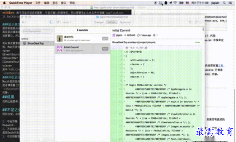Image resolution: width=236 pixels, height=142 pixels.
Task: Click the file count badge on Initial Commit
Action: [105, 49]
